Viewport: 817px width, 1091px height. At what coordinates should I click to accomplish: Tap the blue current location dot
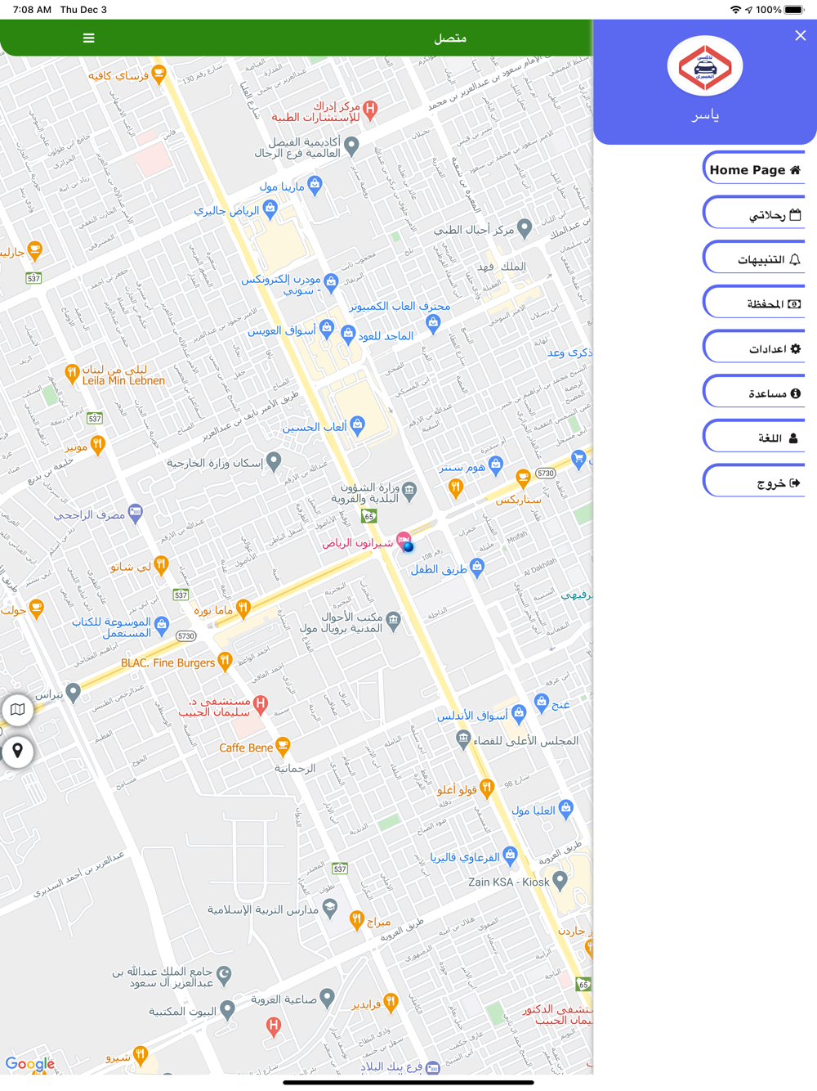click(x=408, y=546)
